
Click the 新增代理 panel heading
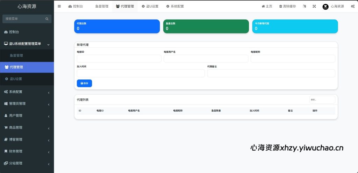83,45
